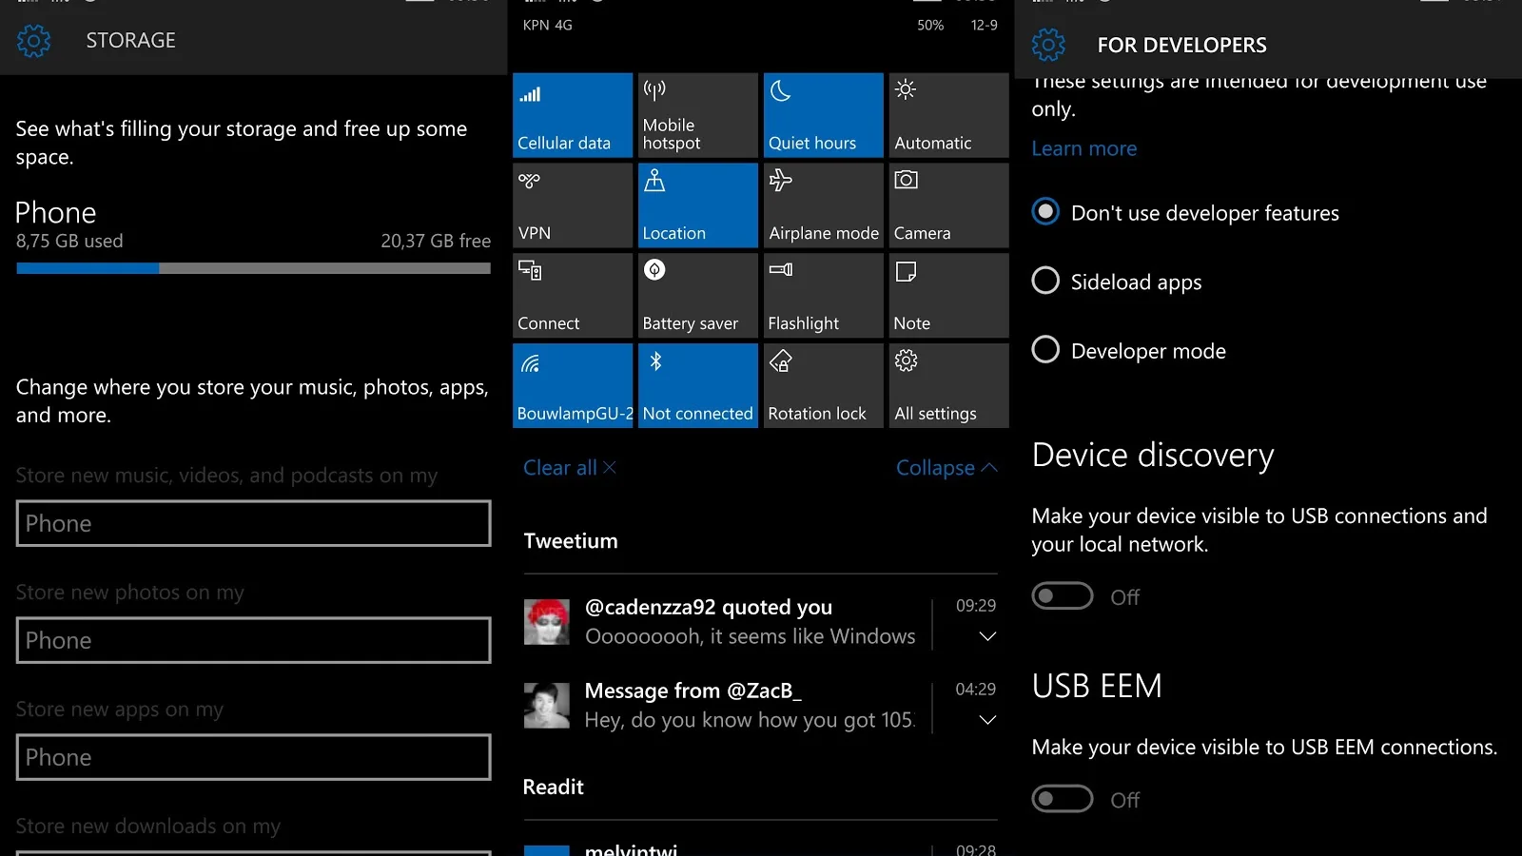The width and height of the screenshot is (1522, 856).
Task: Toggle the Location tile
Action: coord(697,205)
